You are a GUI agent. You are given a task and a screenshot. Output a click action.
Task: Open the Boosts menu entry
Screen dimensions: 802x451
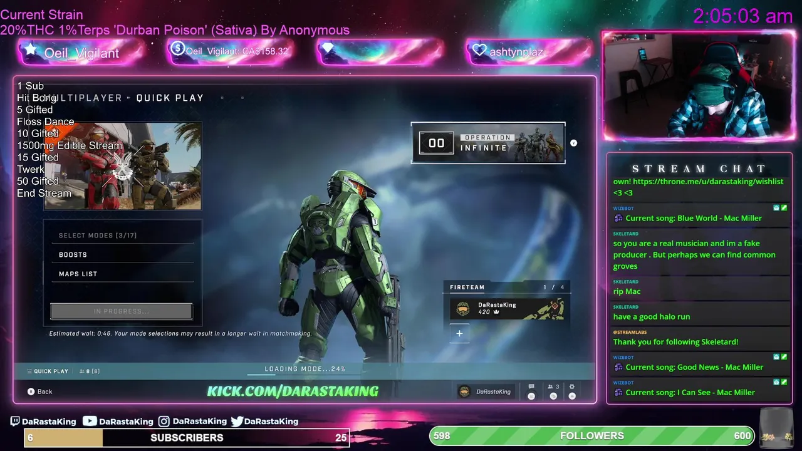click(x=122, y=255)
